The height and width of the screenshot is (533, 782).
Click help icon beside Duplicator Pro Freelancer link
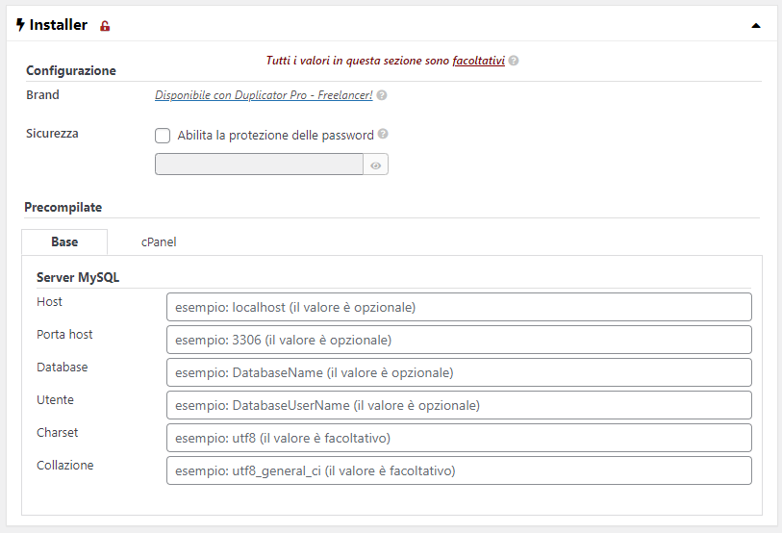(382, 96)
